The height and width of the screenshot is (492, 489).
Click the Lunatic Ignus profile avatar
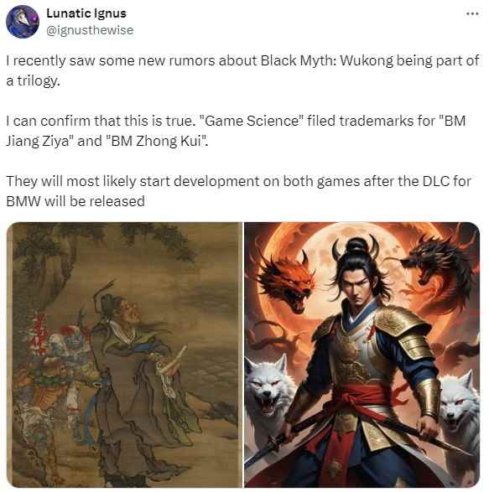pos(23,22)
